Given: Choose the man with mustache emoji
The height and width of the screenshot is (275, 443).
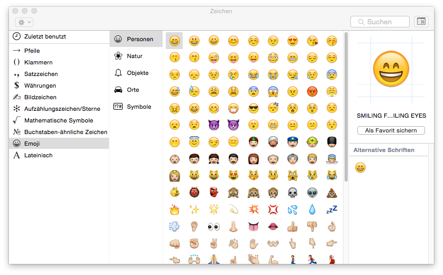Looking at the screenshot, I should [233, 159].
